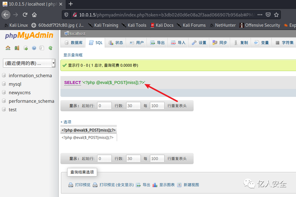The image size is (296, 197).
Task: Click the 显示查询框 show query box link
Action: point(73,55)
